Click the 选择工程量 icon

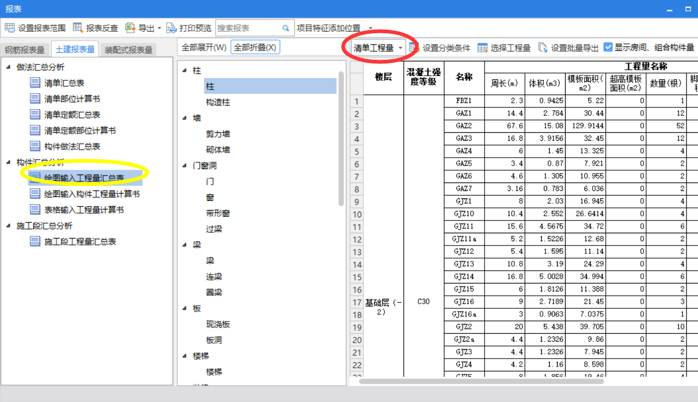coord(482,48)
